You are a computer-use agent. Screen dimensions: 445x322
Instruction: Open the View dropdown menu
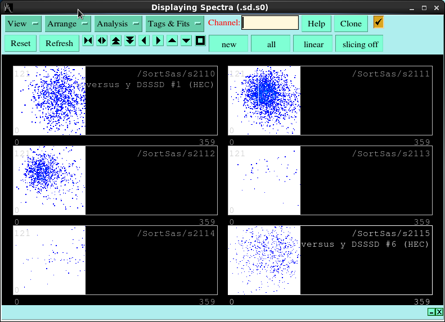23,24
